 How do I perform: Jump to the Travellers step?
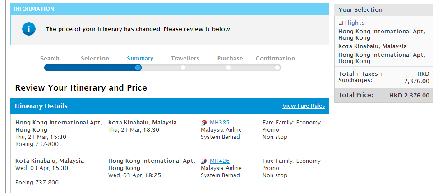point(185,59)
